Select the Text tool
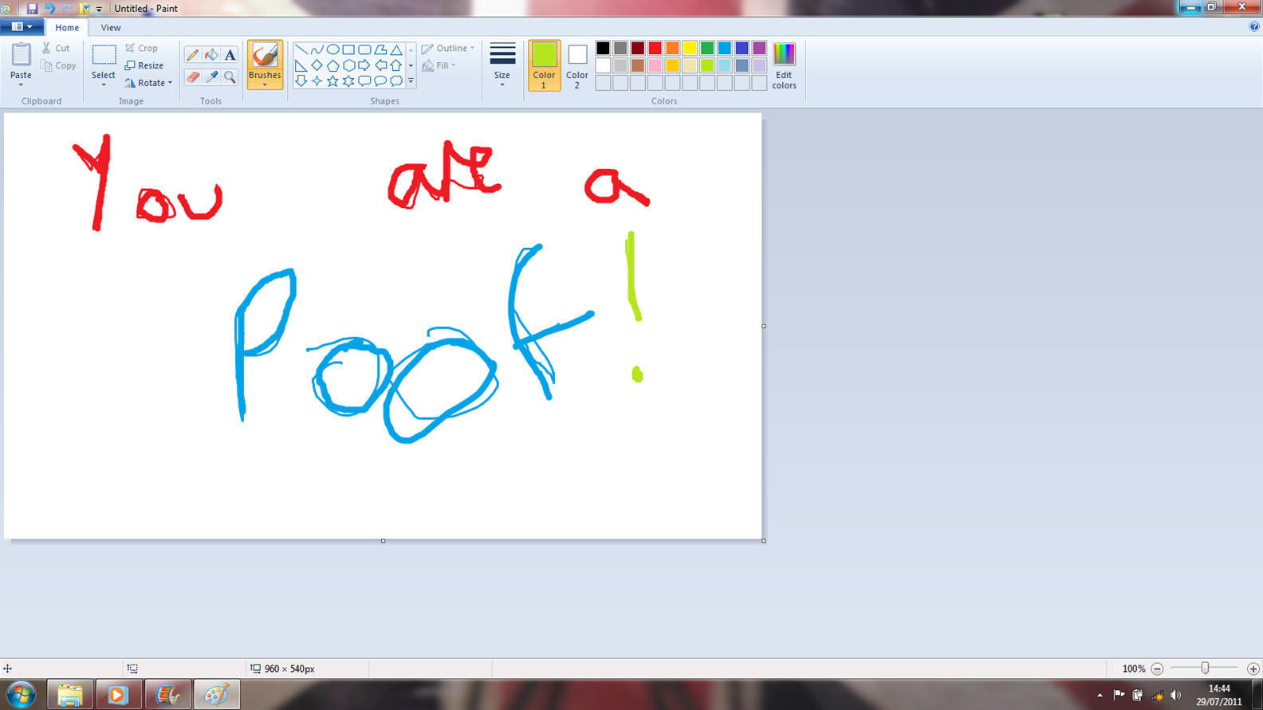Viewport: 1263px width, 710px height. coord(230,55)
